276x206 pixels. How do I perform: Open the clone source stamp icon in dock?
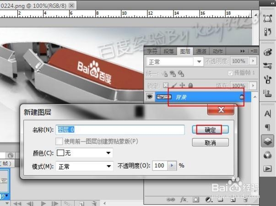pyautogui.click(x=268, y=93)
